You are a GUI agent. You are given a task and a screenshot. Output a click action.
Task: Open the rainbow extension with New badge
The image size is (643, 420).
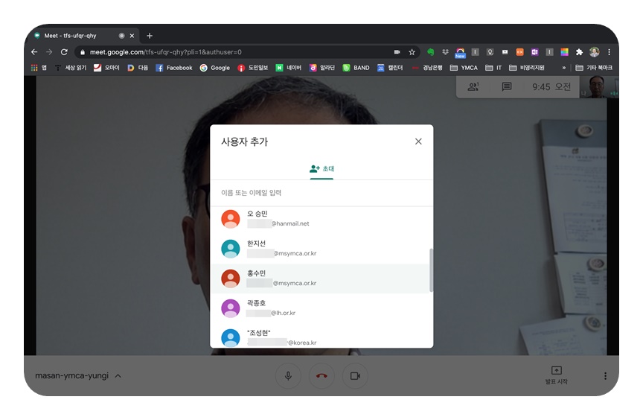(x=460, y=52)
